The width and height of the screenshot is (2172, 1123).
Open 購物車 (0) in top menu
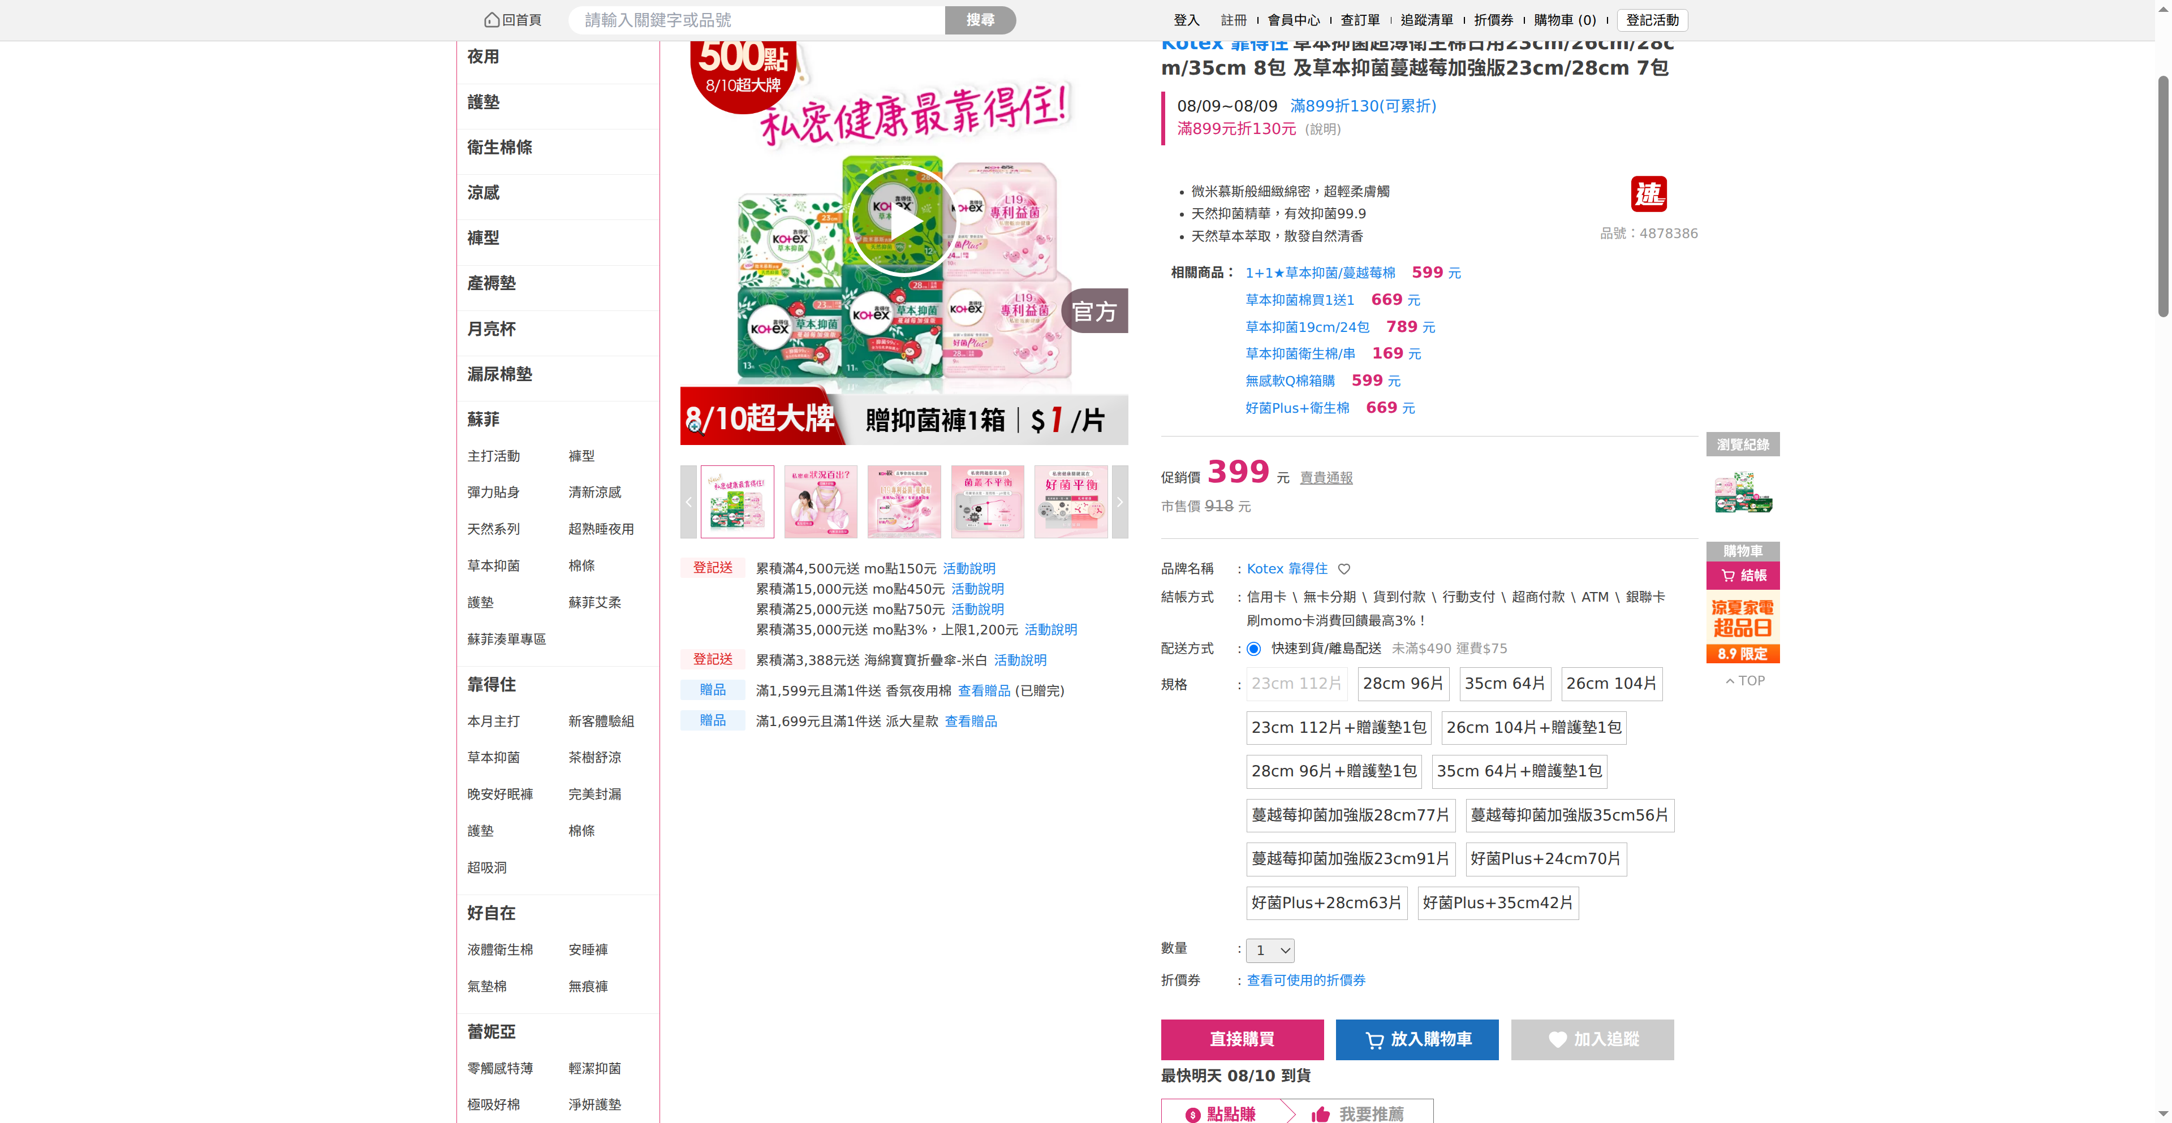click(1565, 20)
